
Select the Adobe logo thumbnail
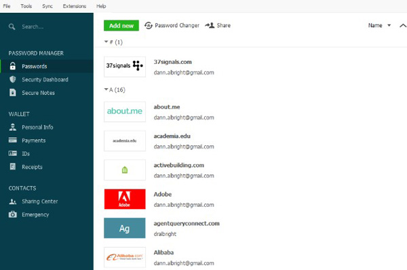point(125,199)
